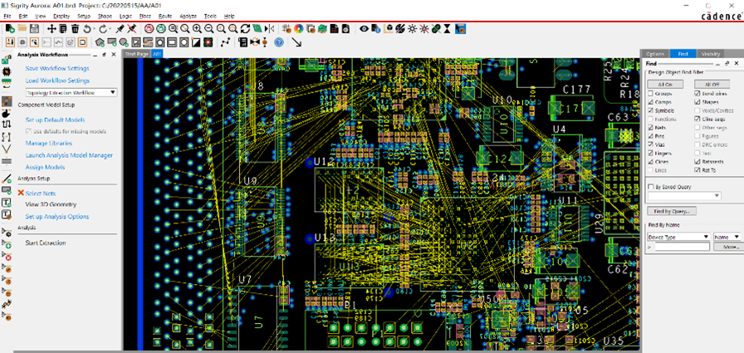This screenshot has width=744, height=353.
Task: Toggle the Vias checkbox
Action: [650, 145]
